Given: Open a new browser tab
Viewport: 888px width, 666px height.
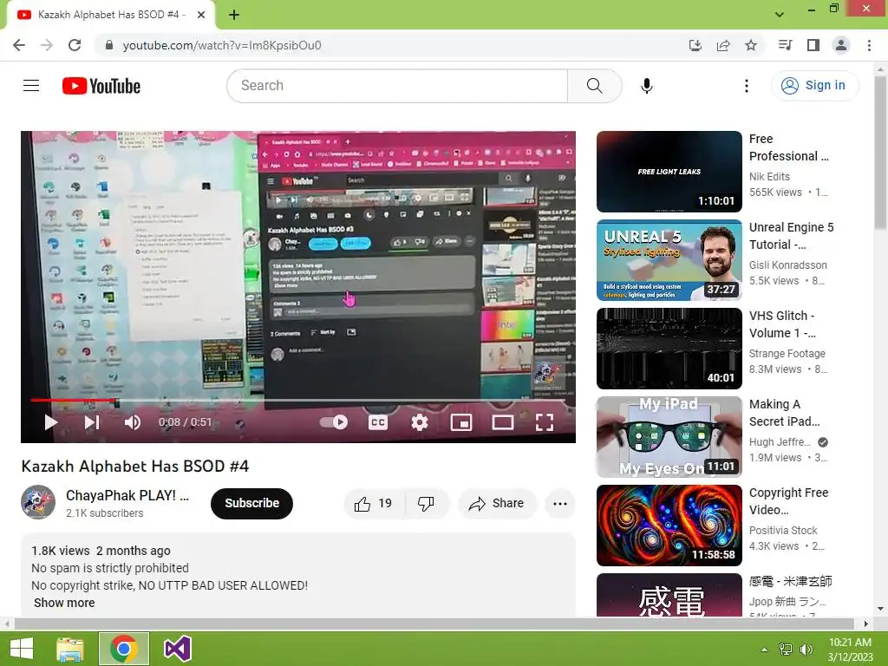Looking at the screenshot, I should (x=234, y=15).
